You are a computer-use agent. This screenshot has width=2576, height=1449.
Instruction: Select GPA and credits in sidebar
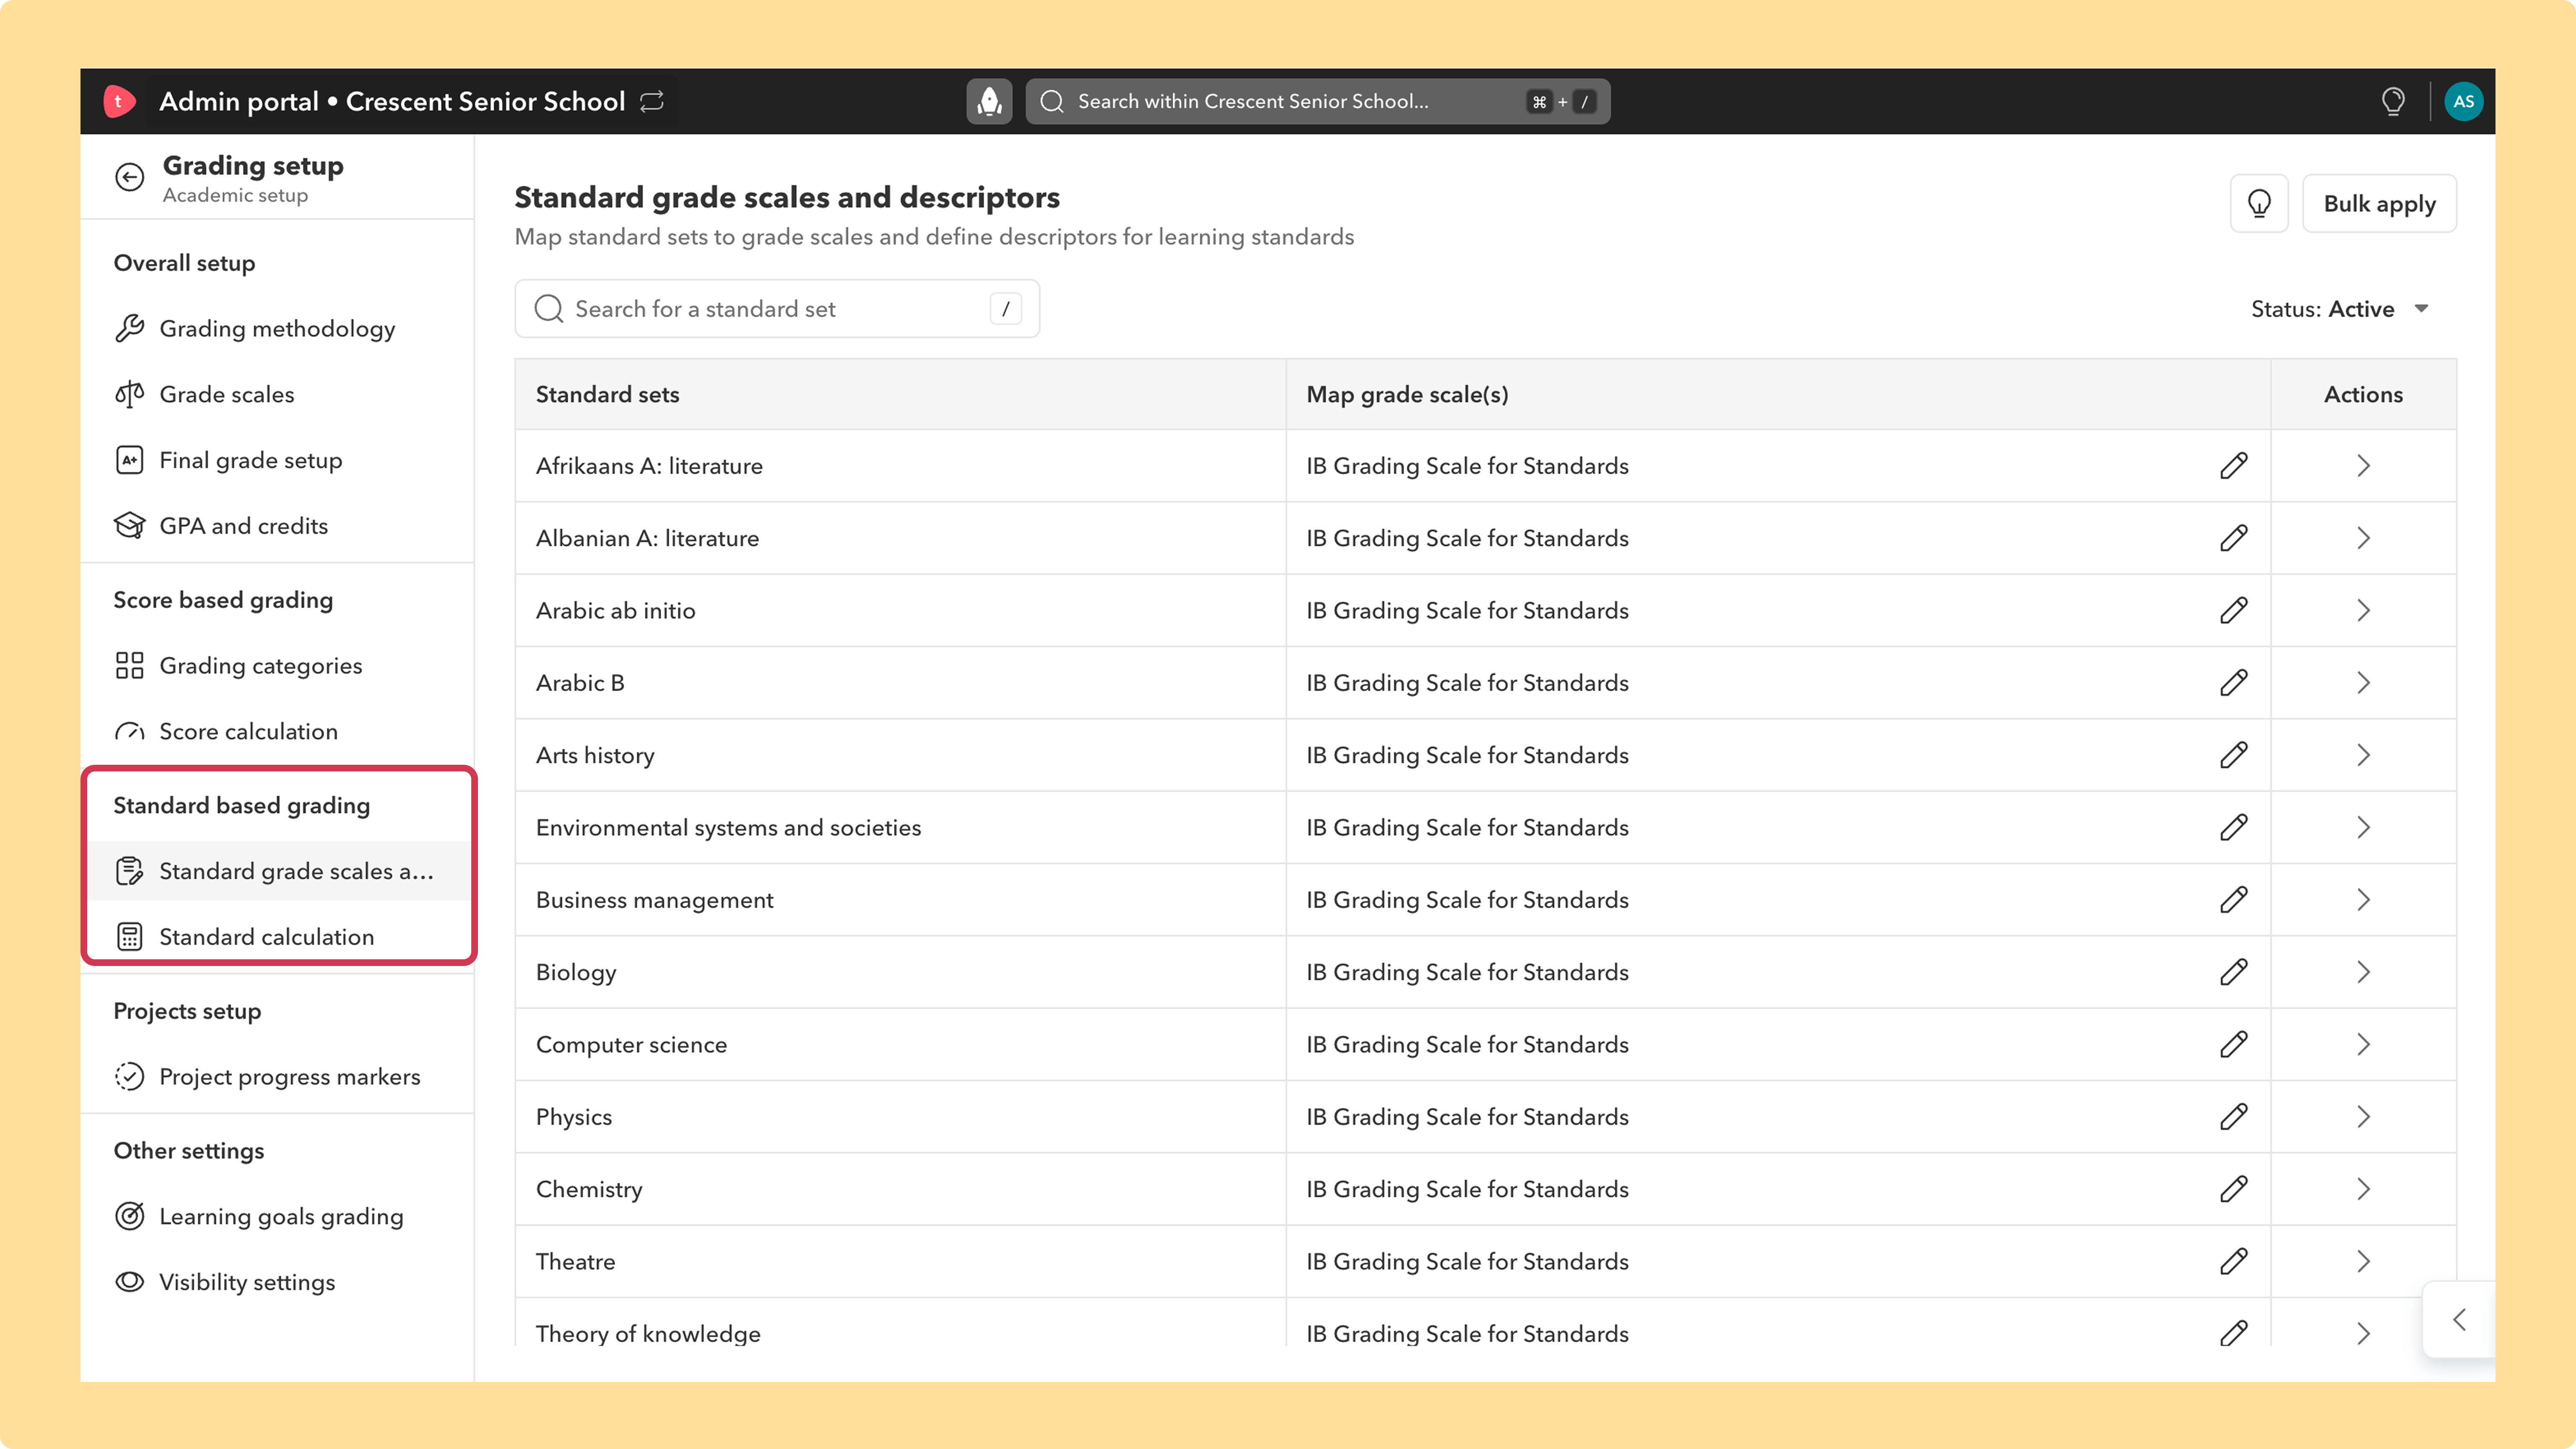[277, 526]
